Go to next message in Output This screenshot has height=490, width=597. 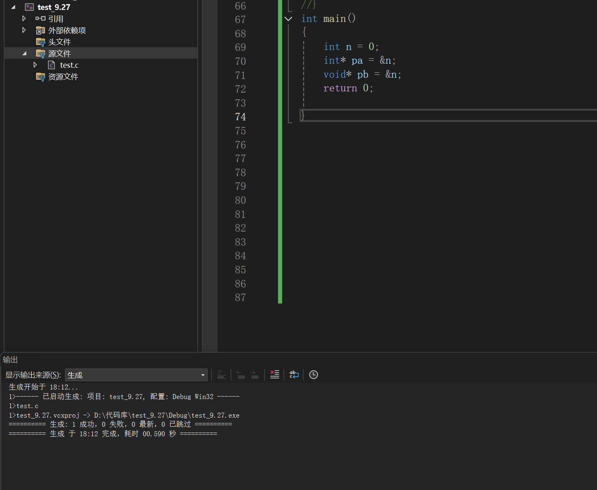click(x=254, y=375)
